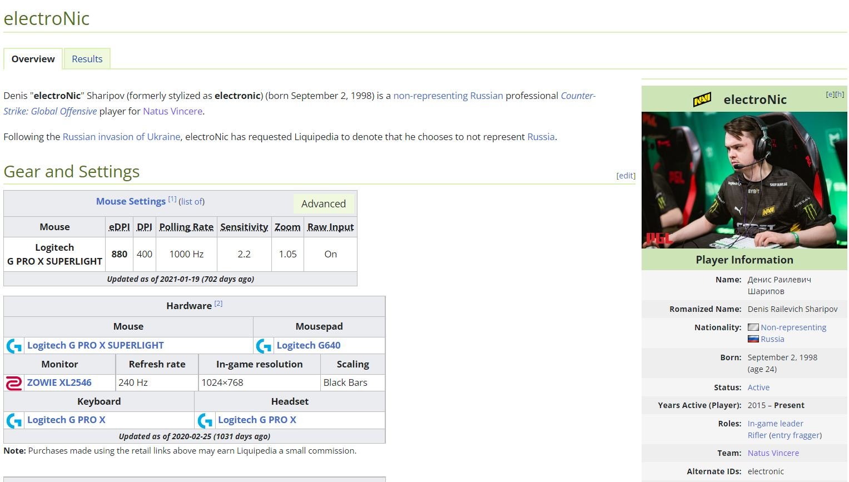Hide the infobox using [h] link
The image size is (849, 482).
coord(840,95)
